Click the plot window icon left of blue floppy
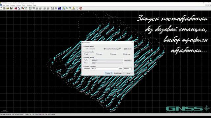211x118 pixels. click(x=52, y=8)
